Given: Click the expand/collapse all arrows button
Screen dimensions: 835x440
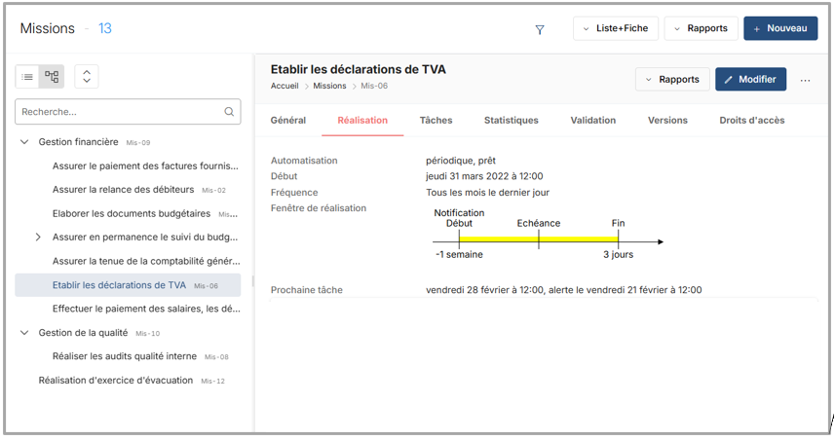Looking at the screenshot, I should pyautogui.click(x=86, y=76).
